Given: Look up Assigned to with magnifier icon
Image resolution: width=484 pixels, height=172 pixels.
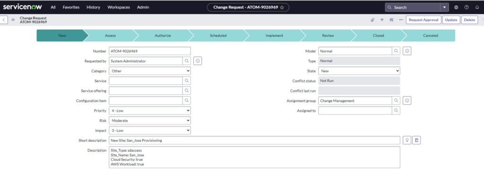Looking at the screenshot, I should pos(396,110).
